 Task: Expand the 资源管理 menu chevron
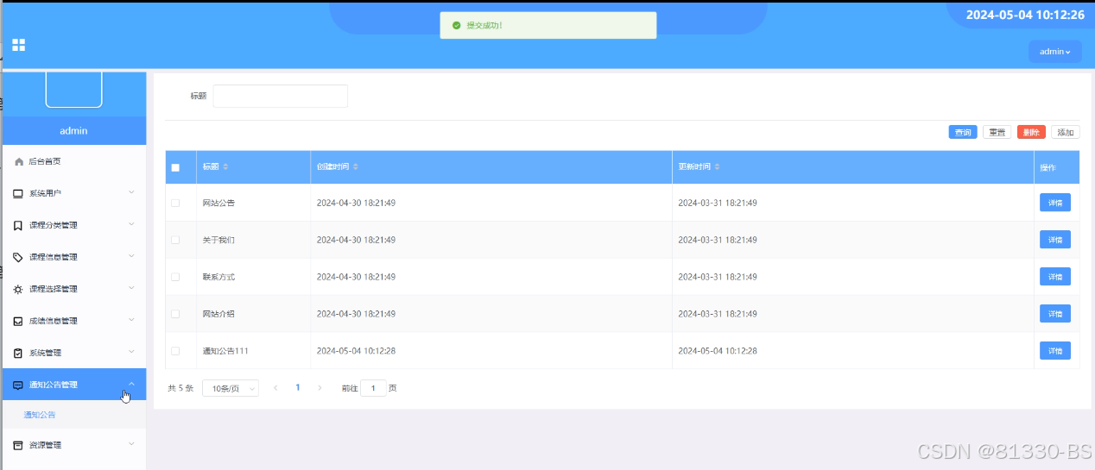[131, 444]
